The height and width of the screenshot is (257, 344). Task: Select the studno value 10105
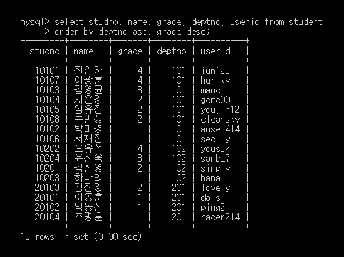(x=47, y=109)
